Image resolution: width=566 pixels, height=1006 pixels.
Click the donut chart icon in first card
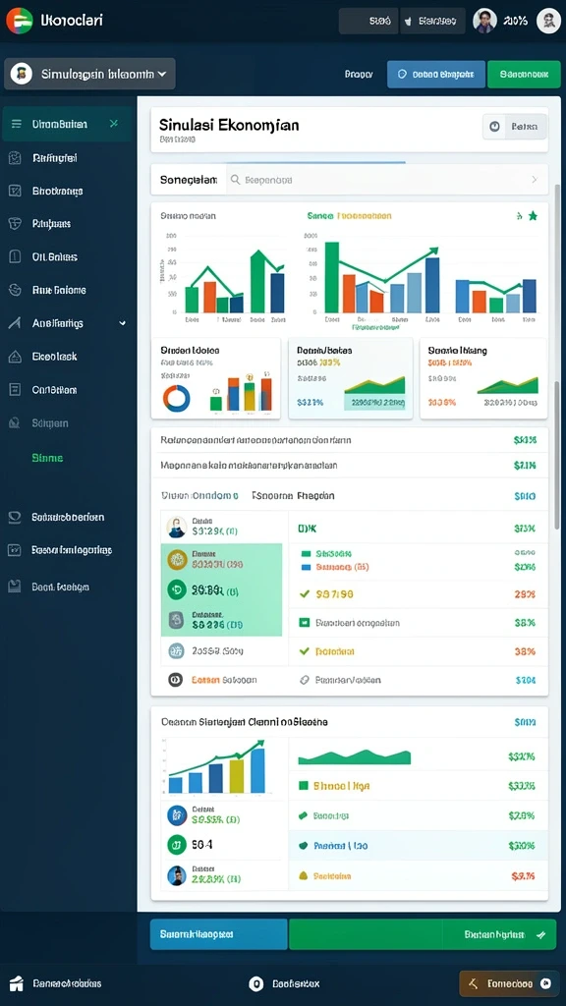click(177, 398)
